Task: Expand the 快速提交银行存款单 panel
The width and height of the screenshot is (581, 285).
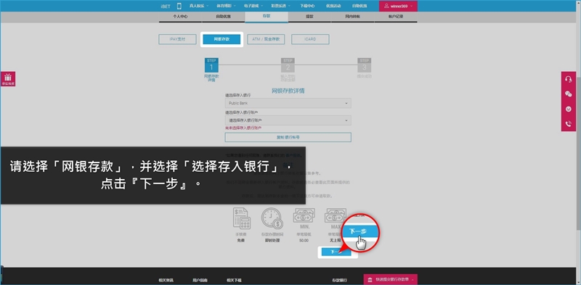Action: tap(391, 279)
